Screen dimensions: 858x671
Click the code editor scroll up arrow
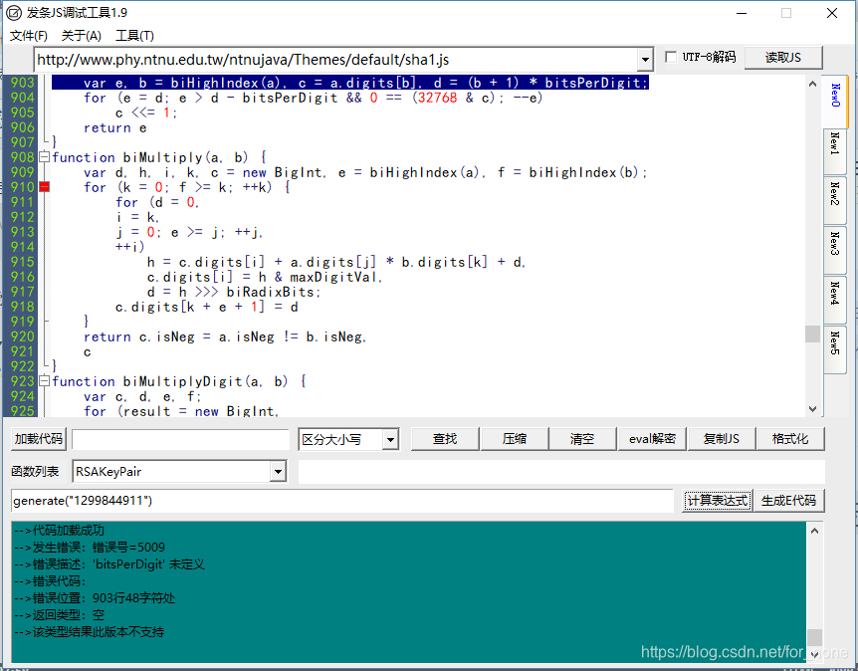[x=812, y=84]
